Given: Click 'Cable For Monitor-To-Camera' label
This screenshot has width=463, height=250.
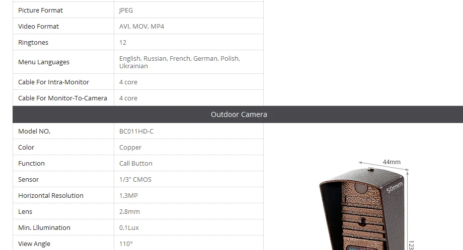Looking at the screenshot, I should [x=62, y=98].
